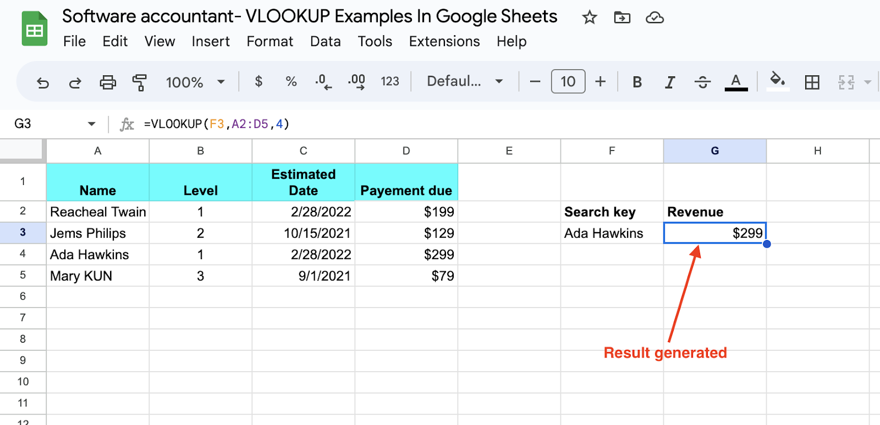
Task: Select column G header
Action: tap(714, 151)
